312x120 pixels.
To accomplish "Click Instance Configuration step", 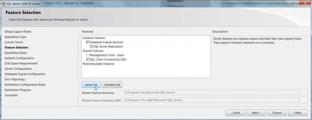I will pos(19,58).
